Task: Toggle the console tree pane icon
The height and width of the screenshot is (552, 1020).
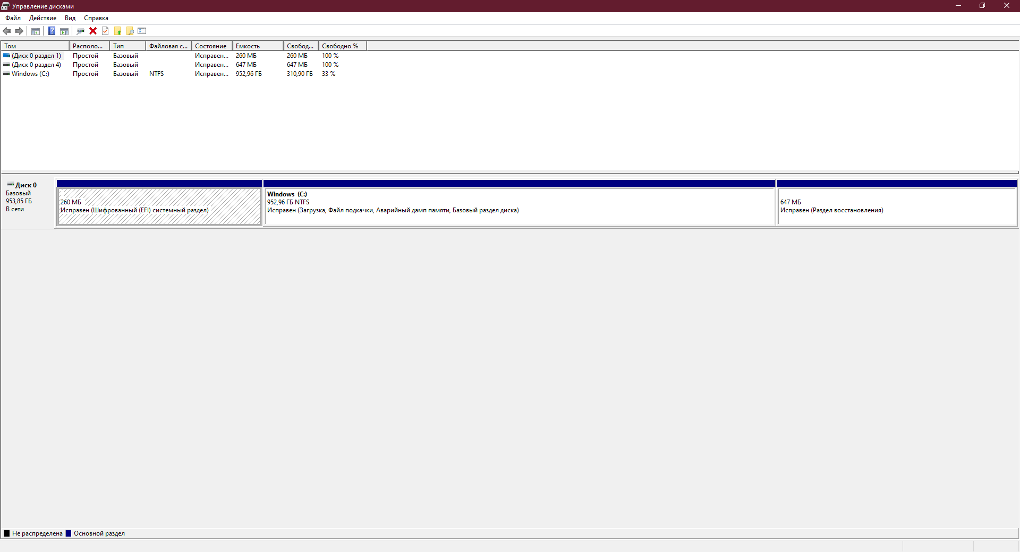Action: [x=36, y=31]
